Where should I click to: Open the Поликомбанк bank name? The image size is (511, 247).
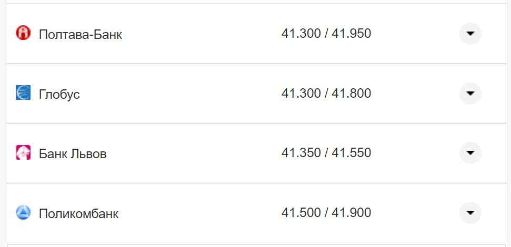(x=79, y=214)
